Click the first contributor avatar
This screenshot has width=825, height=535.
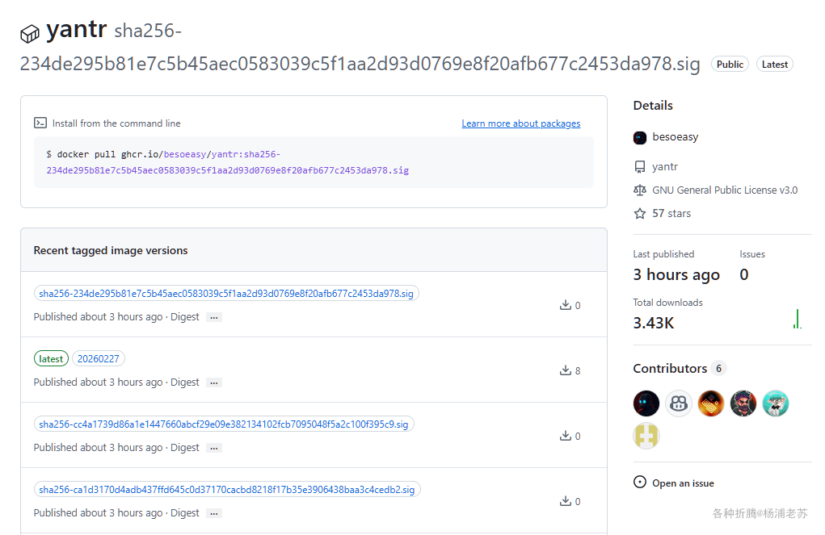click(646, 403)
